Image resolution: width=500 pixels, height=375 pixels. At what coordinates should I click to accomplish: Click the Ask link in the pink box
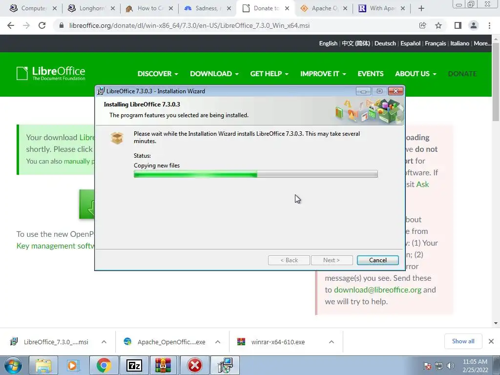(422, 184)
